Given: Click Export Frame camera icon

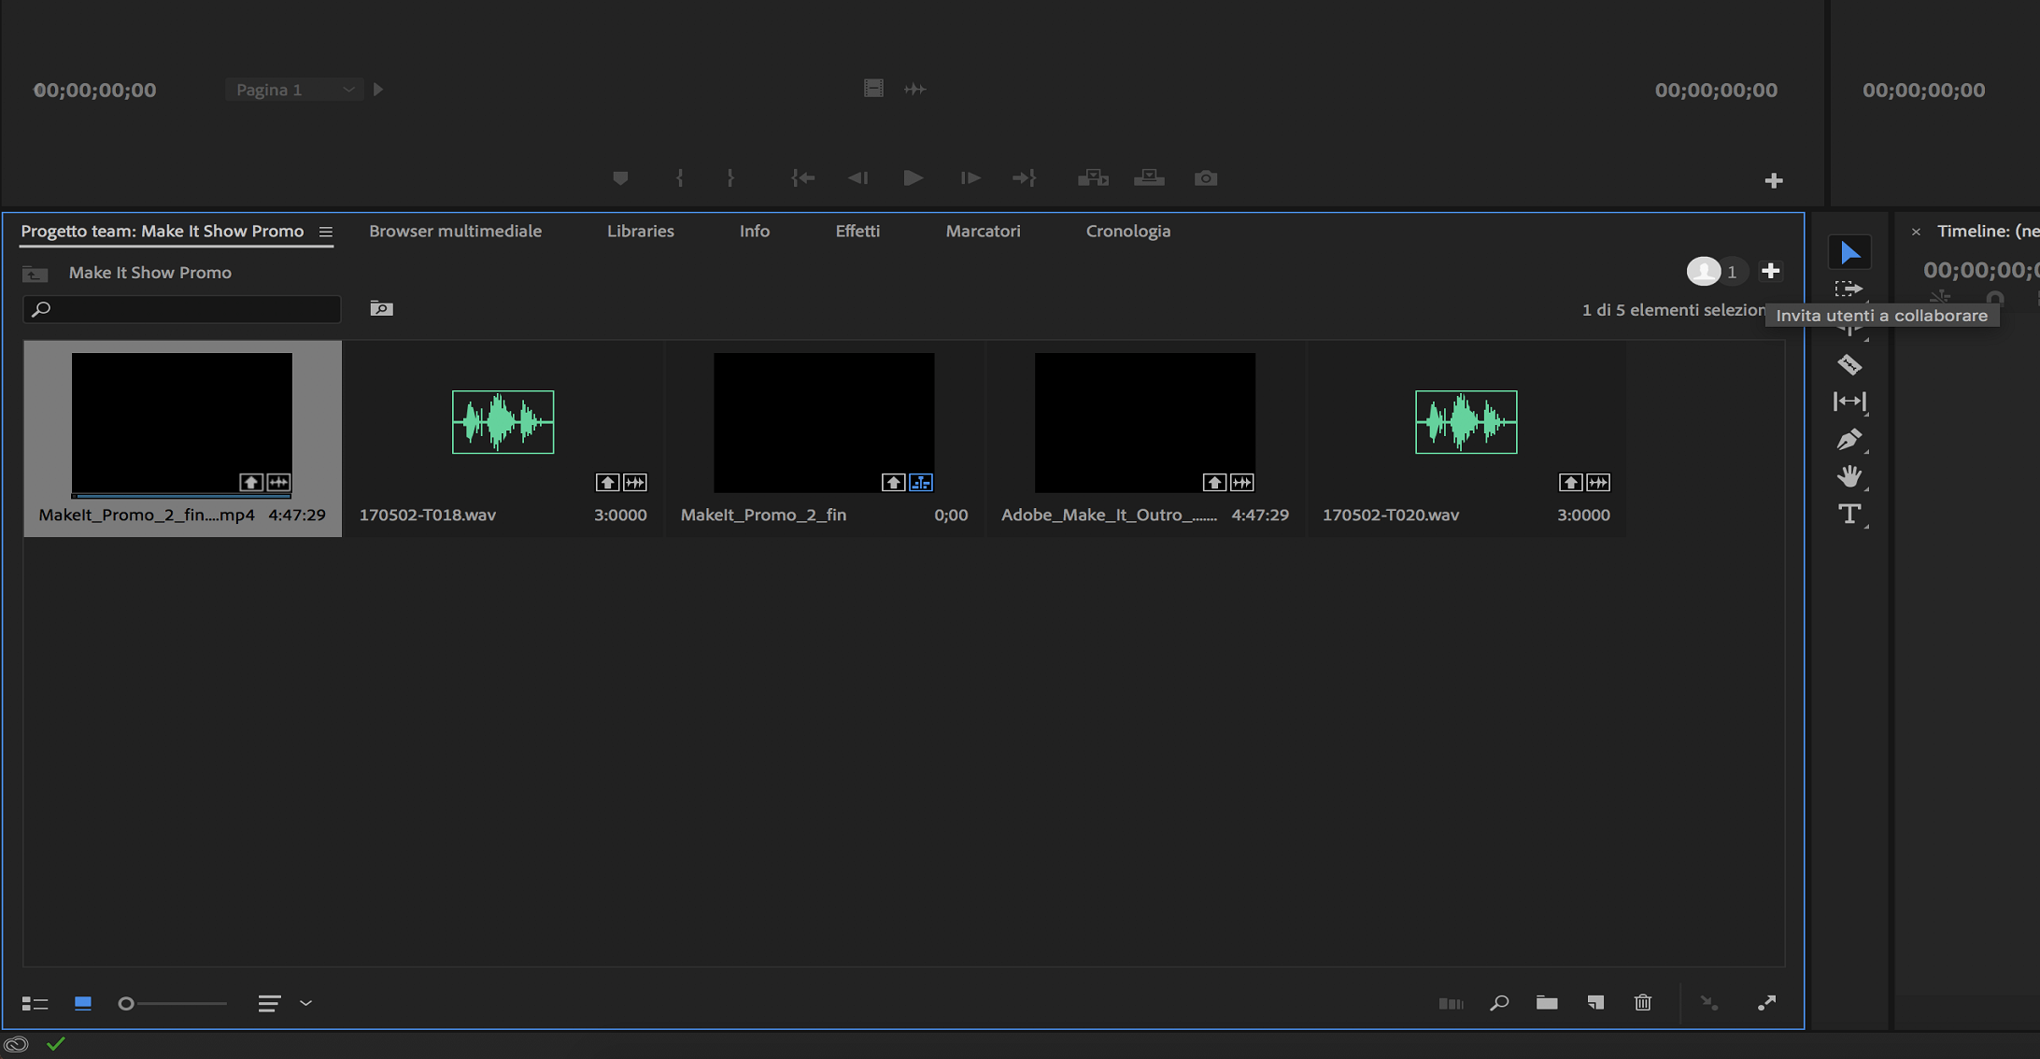Looking at the screenshot, I should click(1205, 178).
